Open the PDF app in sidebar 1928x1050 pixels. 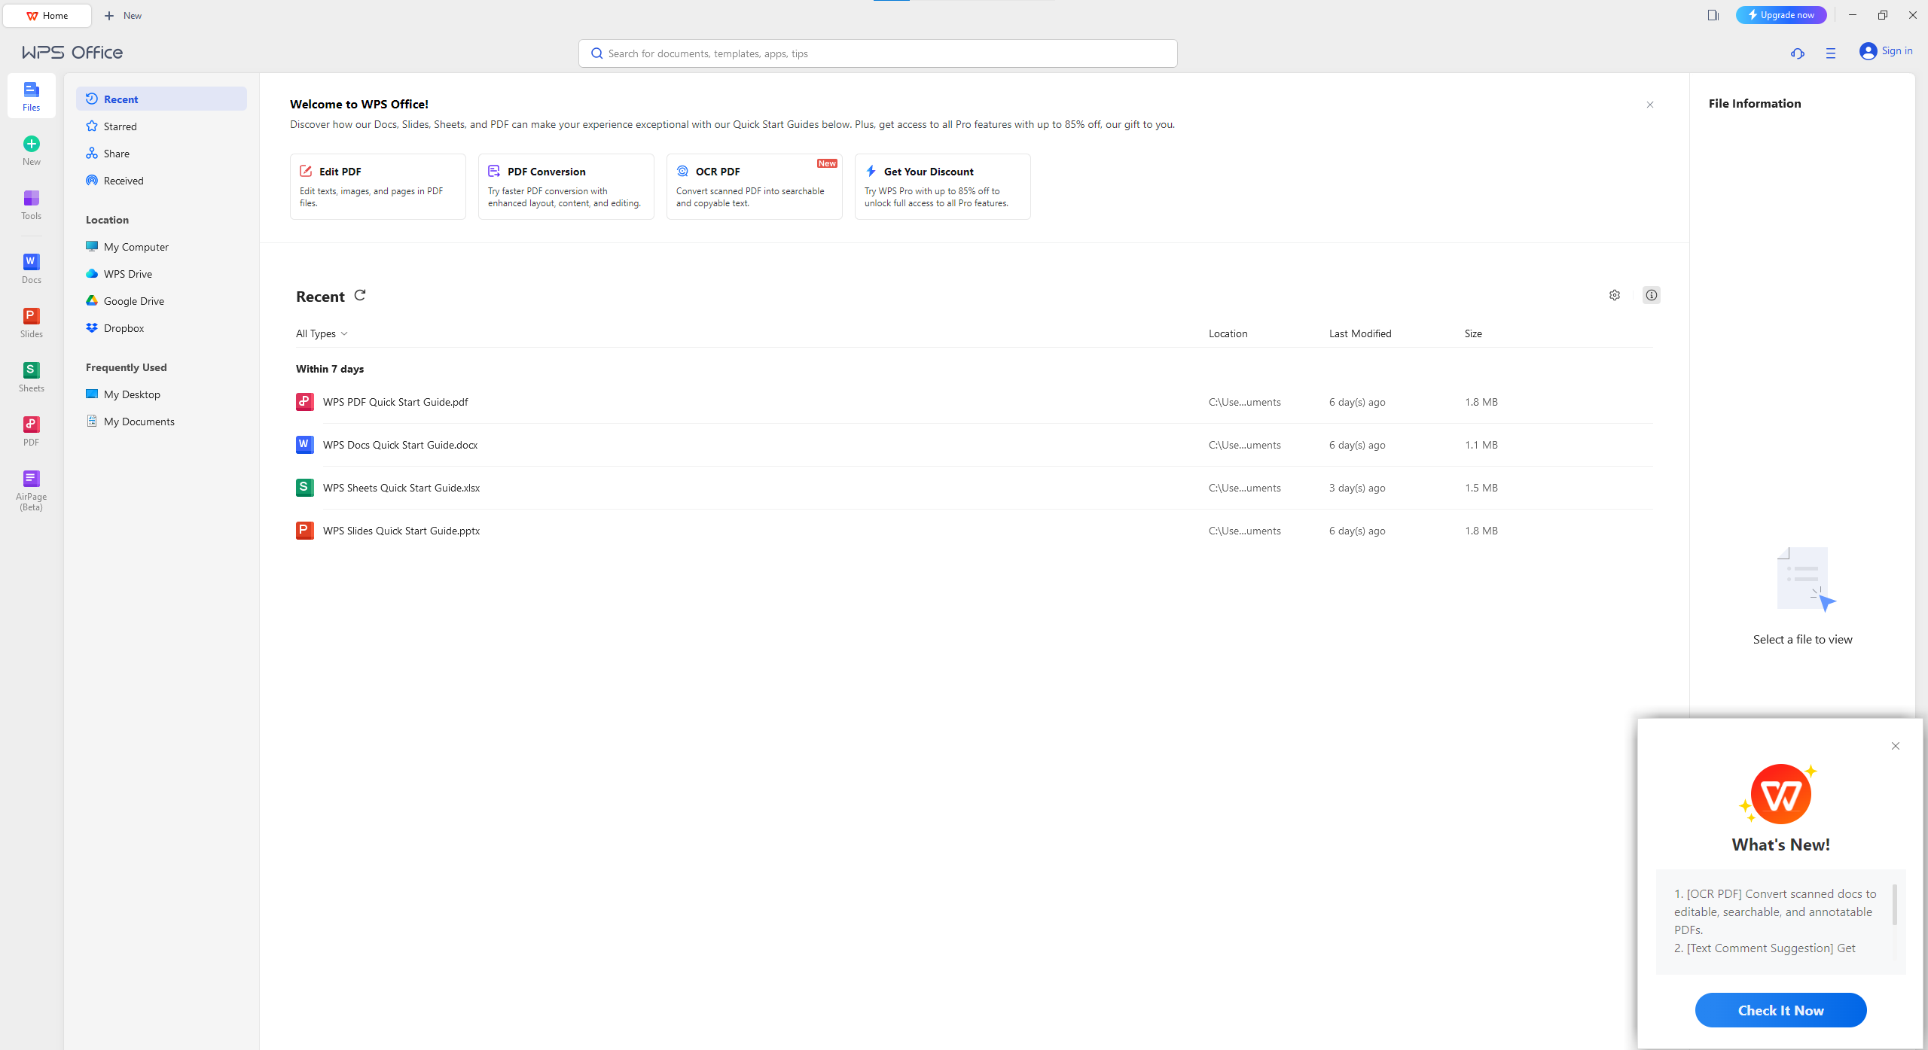[x=31, y=431]
